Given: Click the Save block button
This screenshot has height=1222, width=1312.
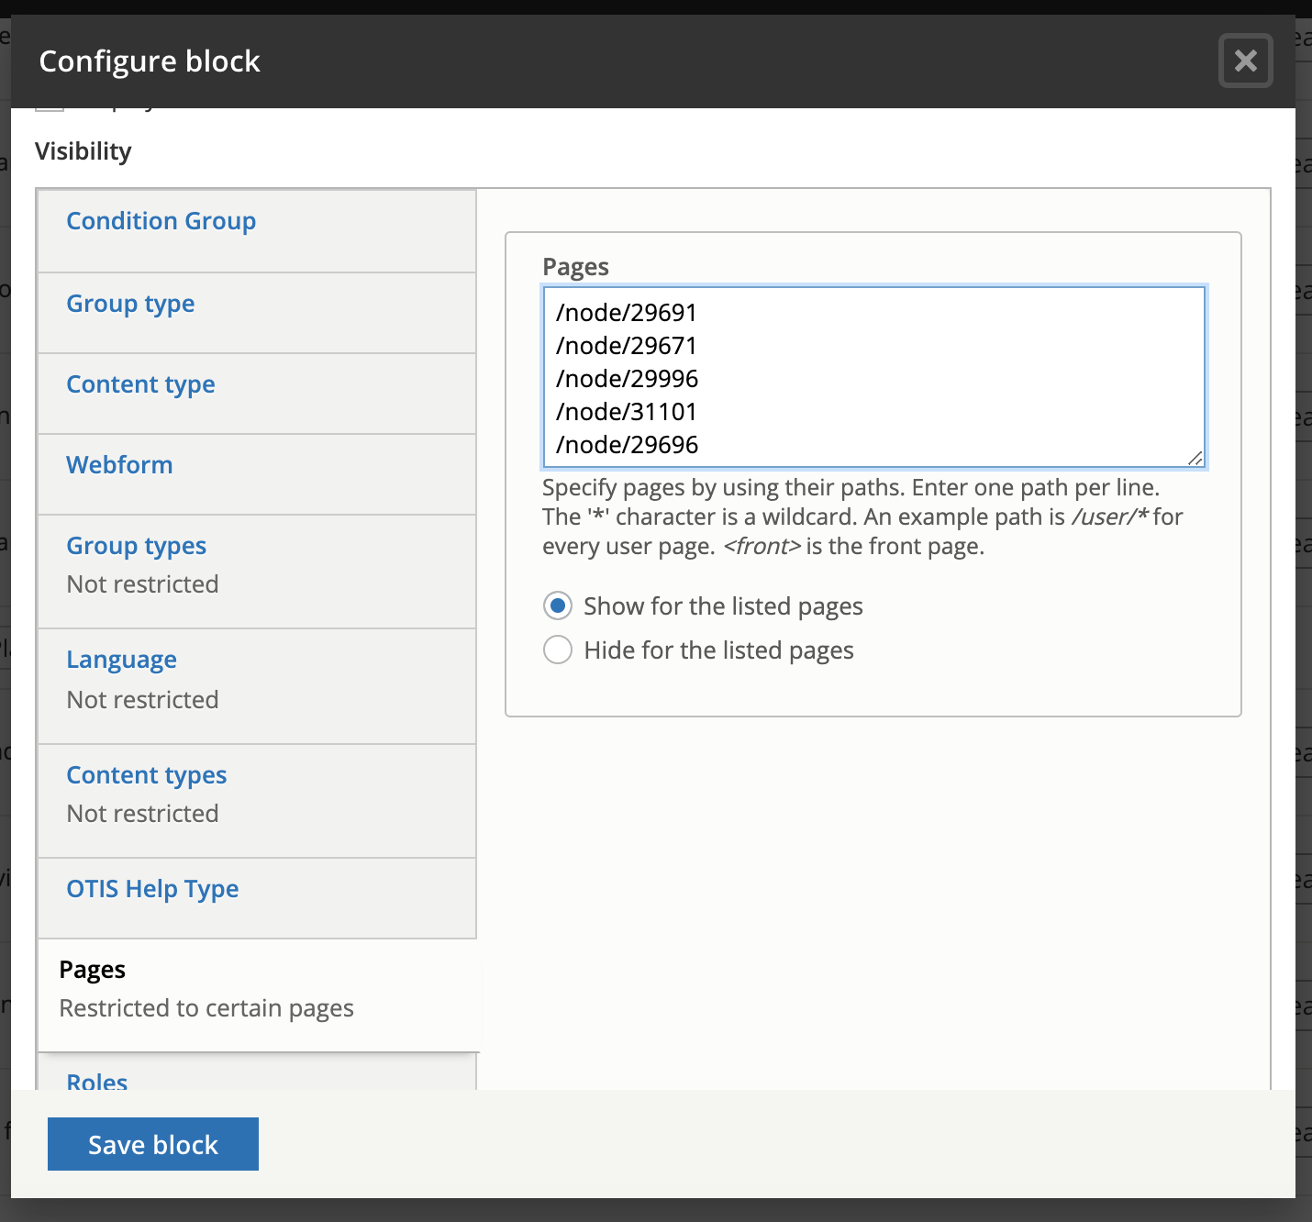Looking at the screenshot, I should tap(153, 1144).
